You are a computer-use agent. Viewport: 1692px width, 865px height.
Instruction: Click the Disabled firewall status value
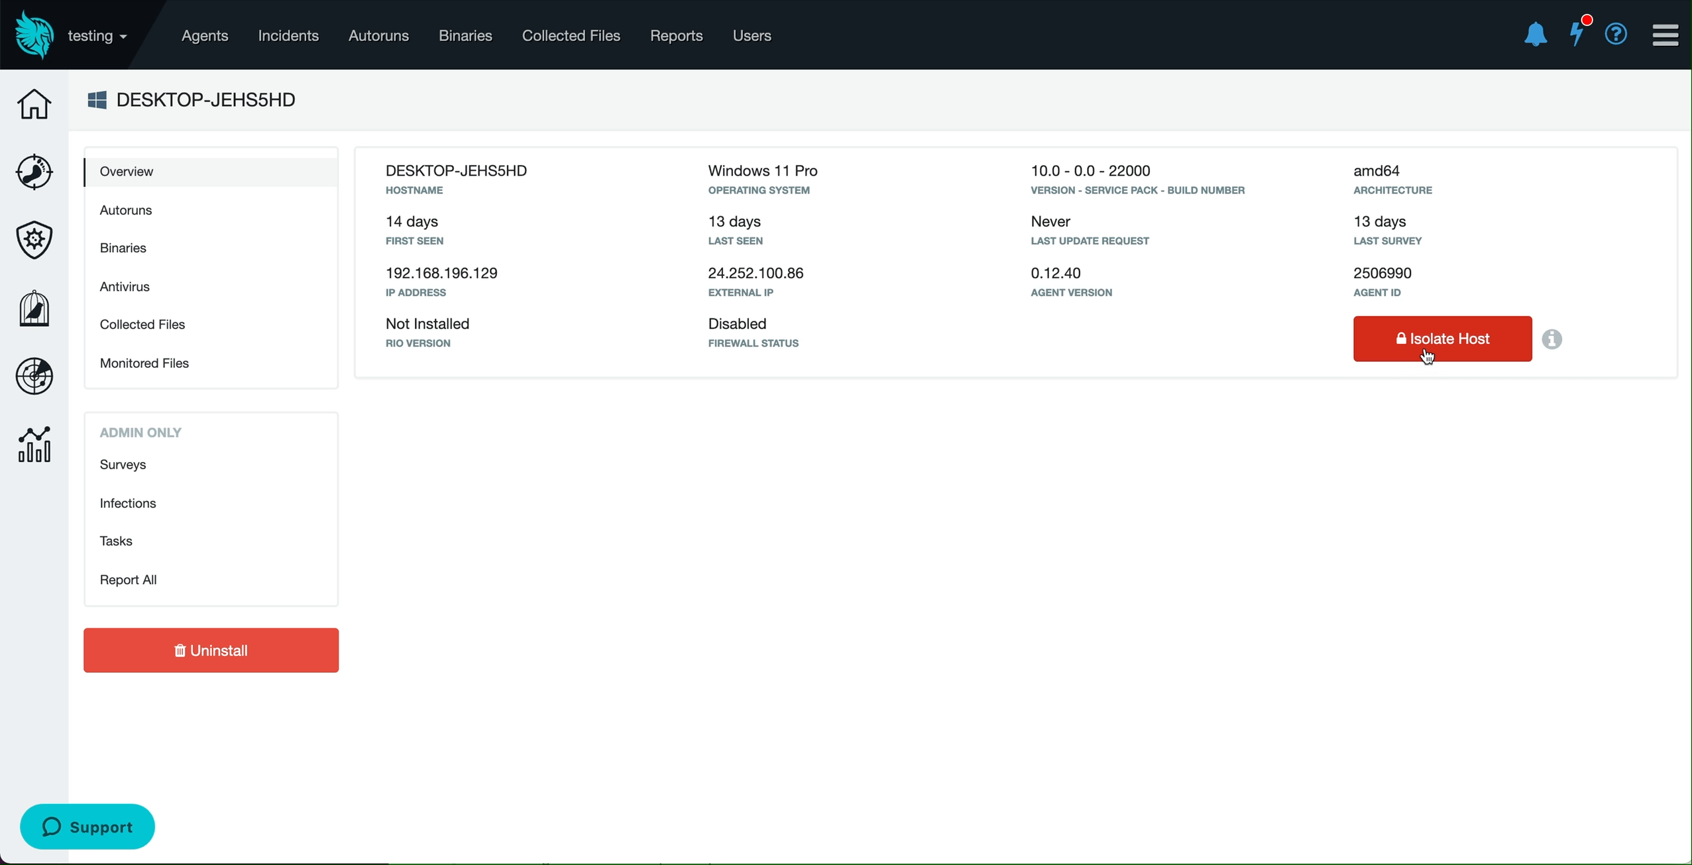(x=737, y=324)
